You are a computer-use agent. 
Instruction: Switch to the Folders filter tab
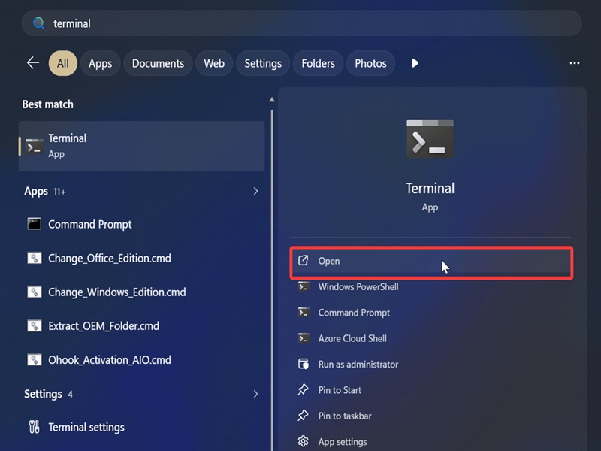[x=318, y=63]
